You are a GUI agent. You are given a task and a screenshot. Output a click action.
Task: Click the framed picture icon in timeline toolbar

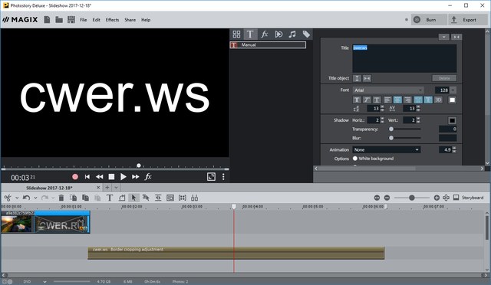(x=170, y=198)
